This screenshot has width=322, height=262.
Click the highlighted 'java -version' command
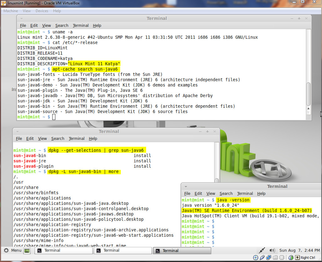click(x=233, y=200)
